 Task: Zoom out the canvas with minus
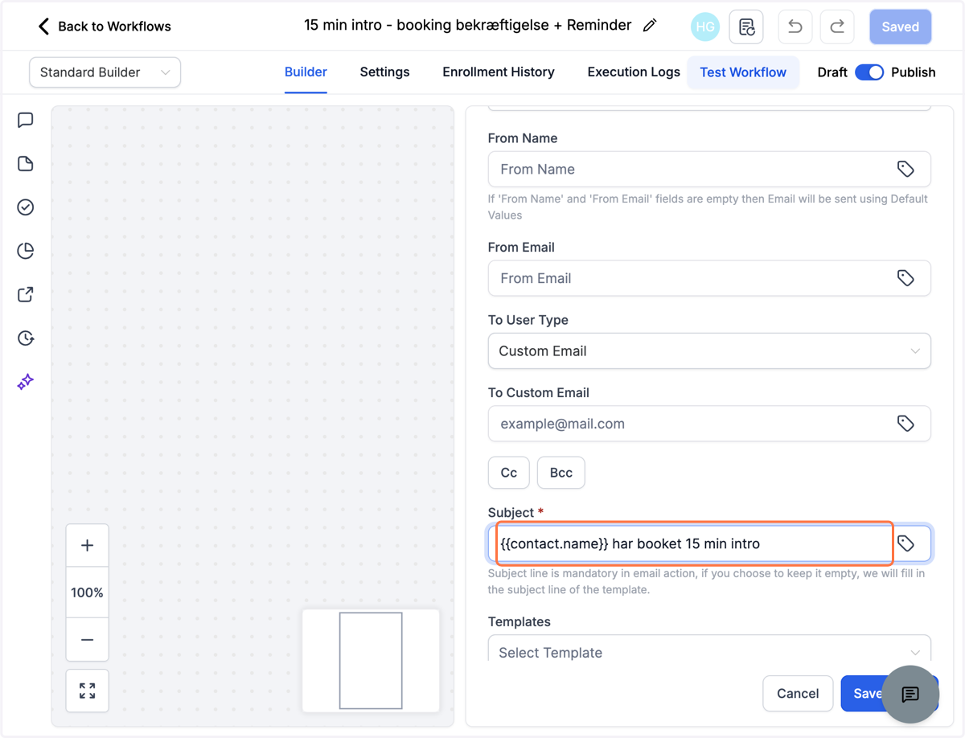(87, 640)
